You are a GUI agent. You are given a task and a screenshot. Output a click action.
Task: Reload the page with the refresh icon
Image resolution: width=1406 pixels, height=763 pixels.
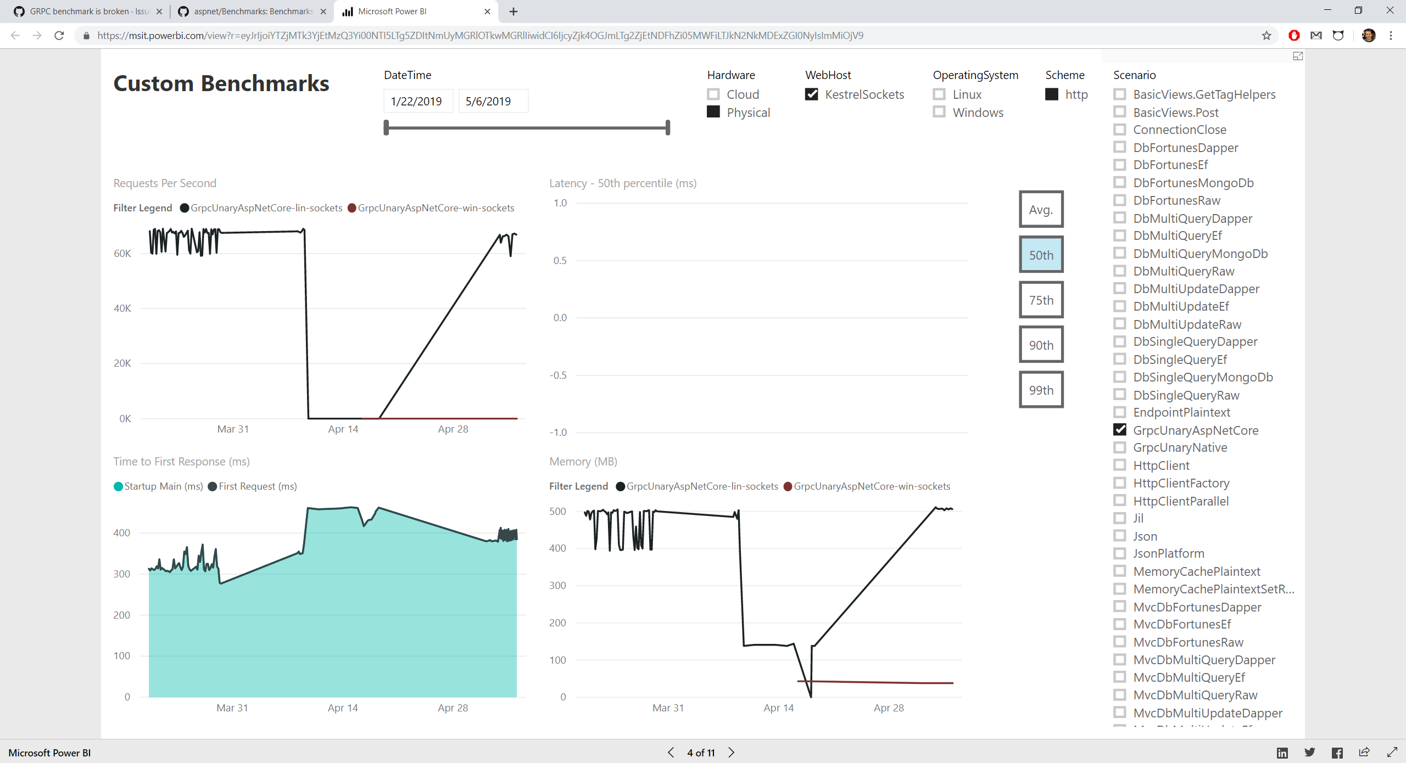pos(59,35)
